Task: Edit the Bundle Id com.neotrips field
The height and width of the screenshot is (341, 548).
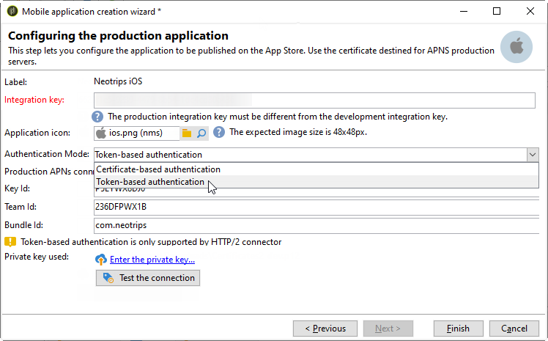Action: [x=315, y=225]
